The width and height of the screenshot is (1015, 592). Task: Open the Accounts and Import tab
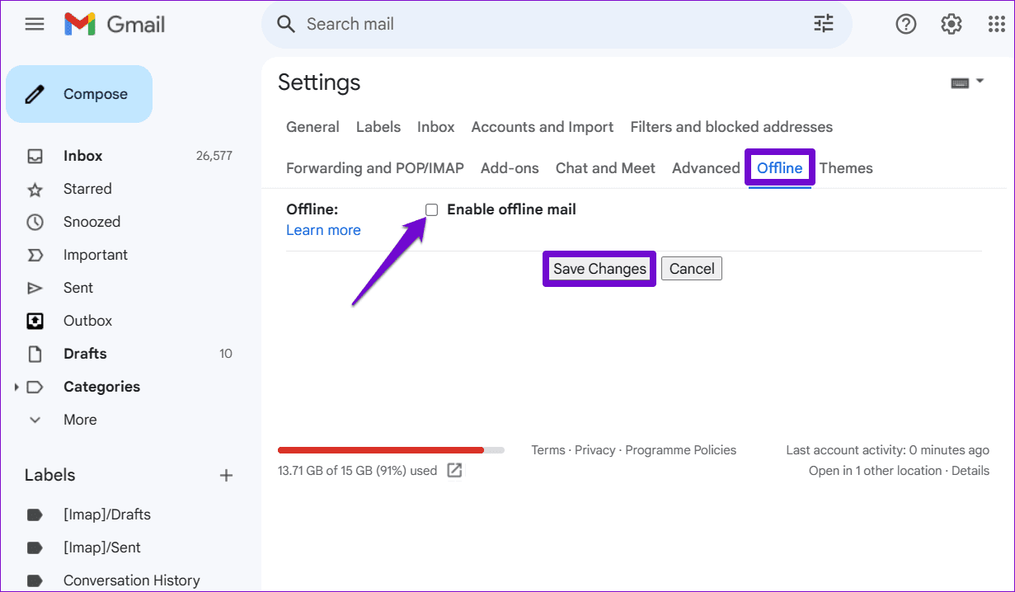542,127
